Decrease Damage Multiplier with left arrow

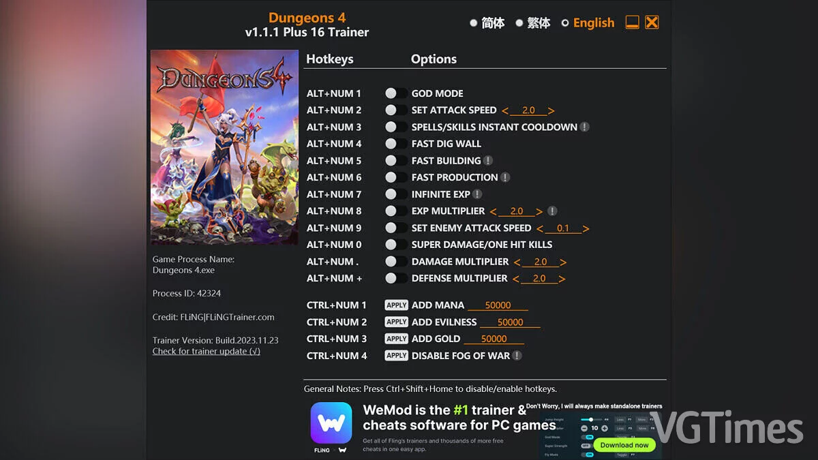point(517,262)
